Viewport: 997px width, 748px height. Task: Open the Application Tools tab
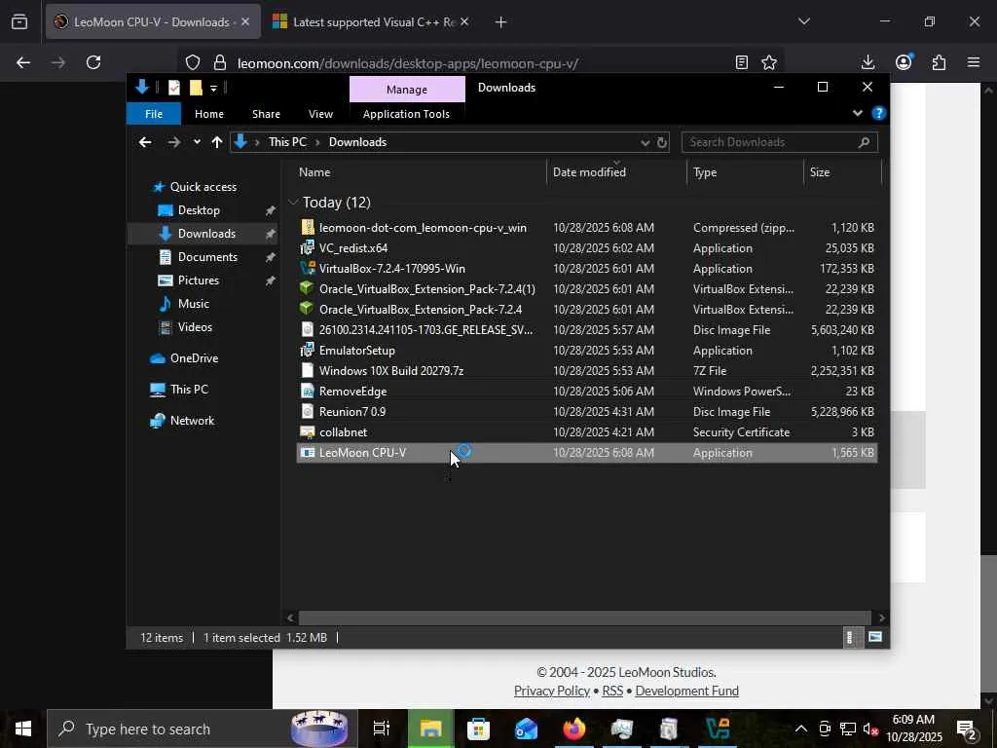pos(406,114)
